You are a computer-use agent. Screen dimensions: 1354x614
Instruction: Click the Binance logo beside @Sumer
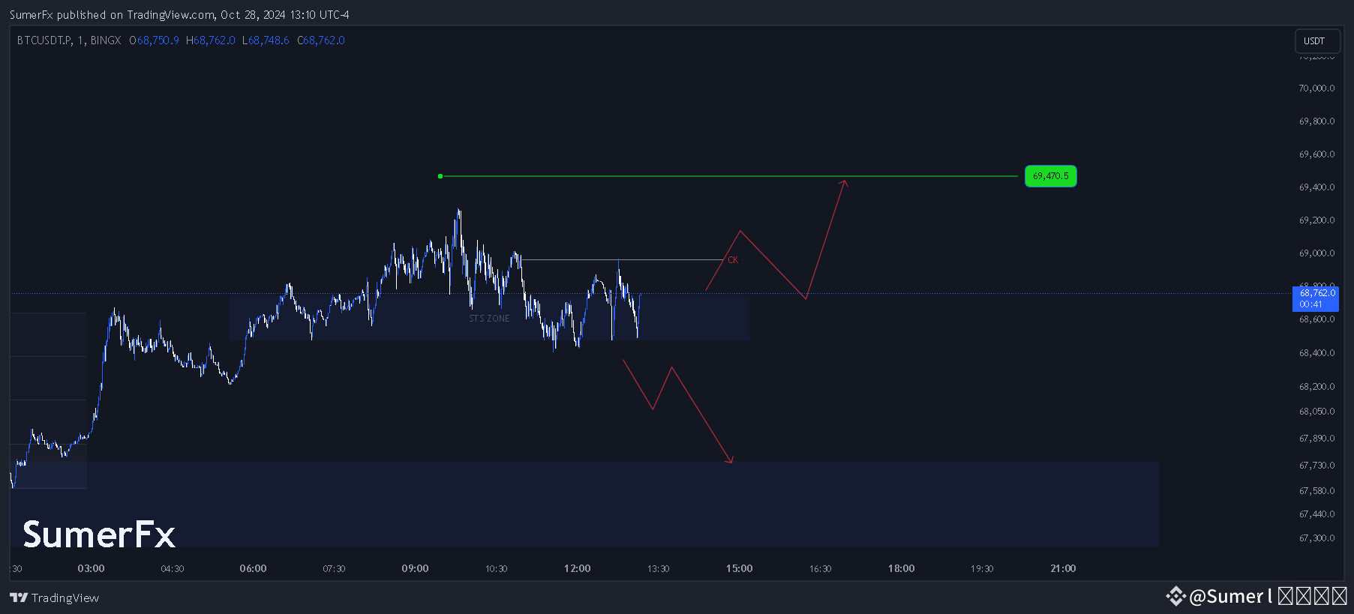(x=1175, y=596)
